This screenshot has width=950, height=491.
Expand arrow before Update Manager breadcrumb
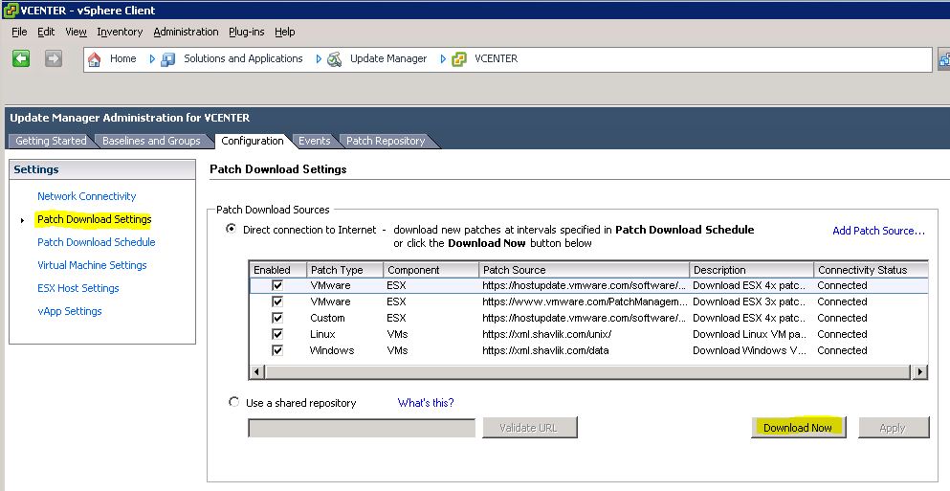319,58
